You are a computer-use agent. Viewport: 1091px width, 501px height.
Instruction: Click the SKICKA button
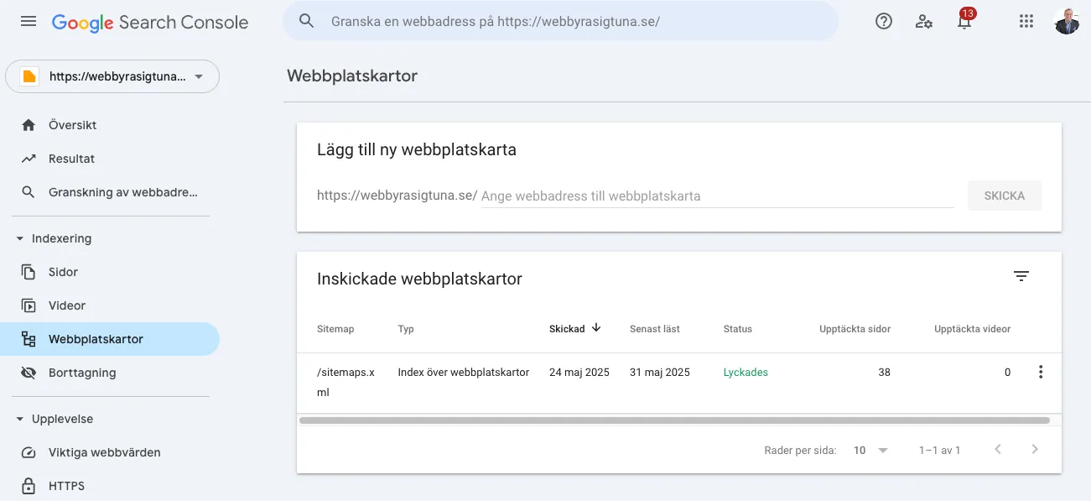coord(1005,196)
